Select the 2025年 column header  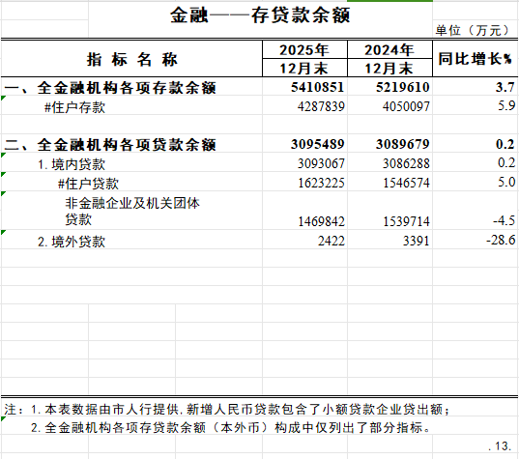click(304, 50)
